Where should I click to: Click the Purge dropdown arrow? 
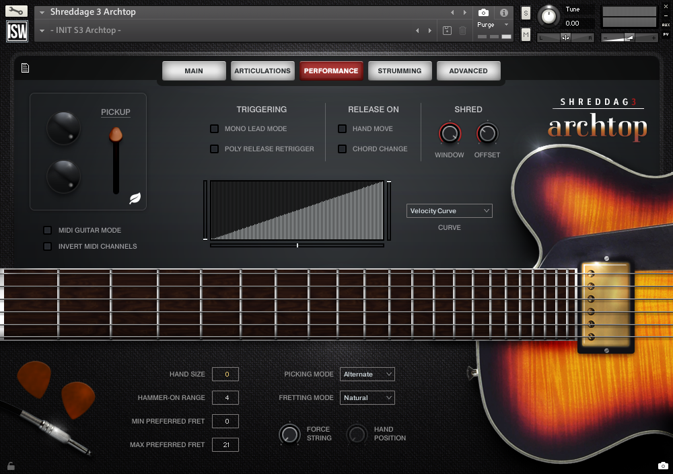coord(507,24)
